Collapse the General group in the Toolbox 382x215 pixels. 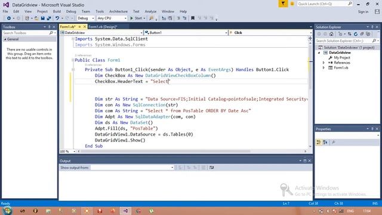tap(5, 39)
